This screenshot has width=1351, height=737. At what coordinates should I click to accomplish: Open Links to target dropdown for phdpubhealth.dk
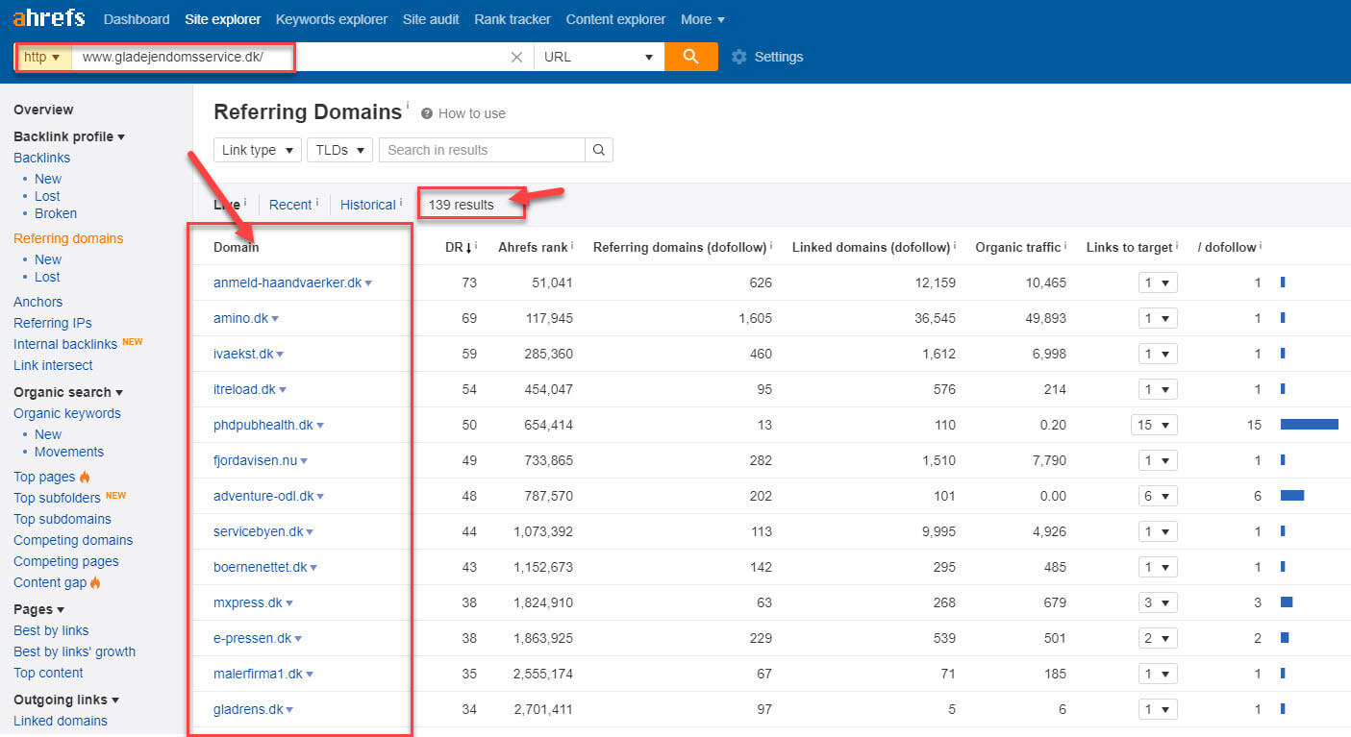coord(1154,425)
